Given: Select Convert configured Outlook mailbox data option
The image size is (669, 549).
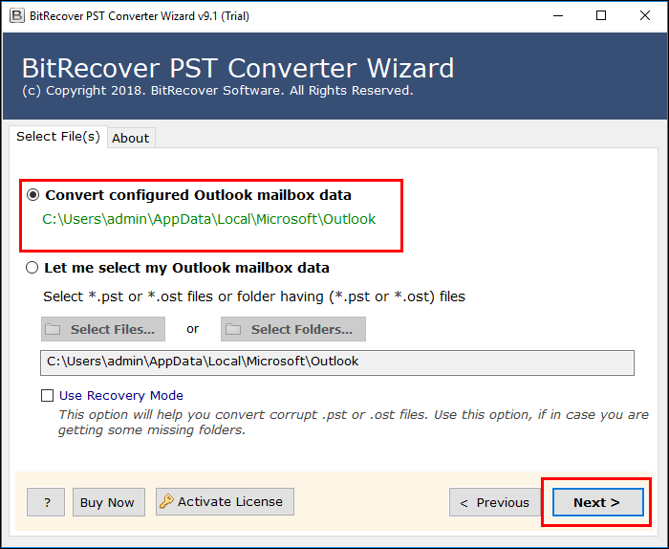Looking at the screenshot, I should click(33, 195).
